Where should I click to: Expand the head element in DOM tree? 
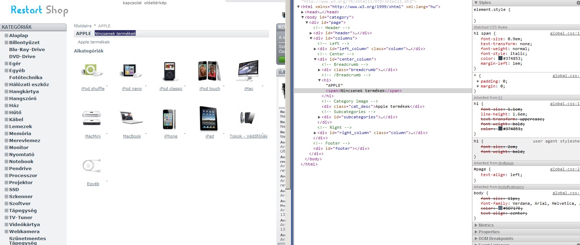pos(303,12)
